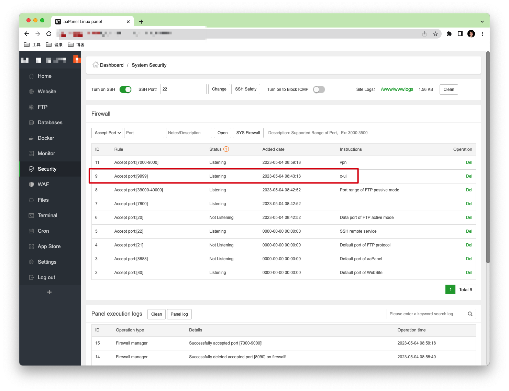
Task: Open the /www/wwwlogs site logs link
Action: pyautogui.click(x=397, y=89)
